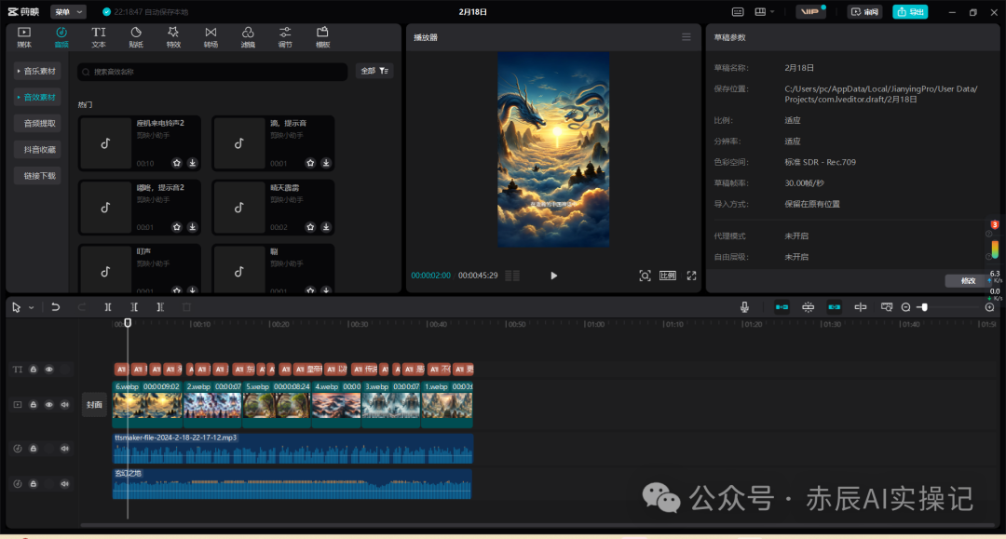
Task: Click the 导出 export button
Action: (910, 11)
